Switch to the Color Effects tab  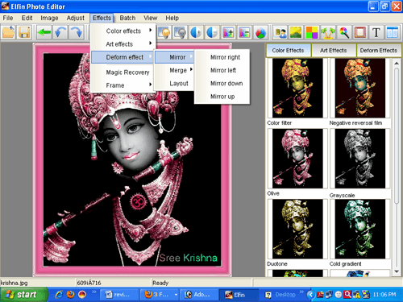click(x=289, y=51)
